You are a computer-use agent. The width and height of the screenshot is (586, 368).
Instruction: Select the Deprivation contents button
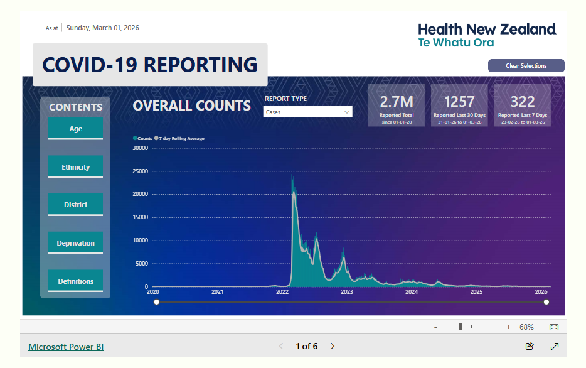click(75, 243)
